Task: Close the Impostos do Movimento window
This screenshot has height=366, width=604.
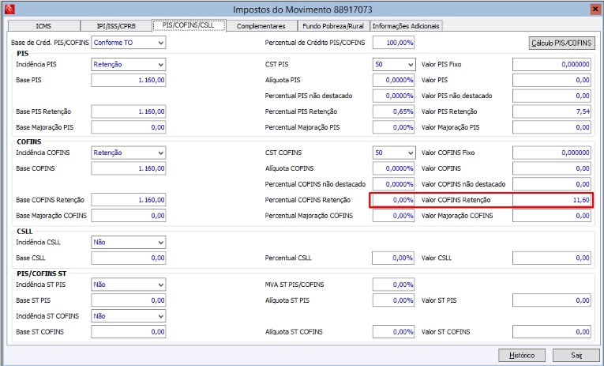Action: (x=595, y=9)
